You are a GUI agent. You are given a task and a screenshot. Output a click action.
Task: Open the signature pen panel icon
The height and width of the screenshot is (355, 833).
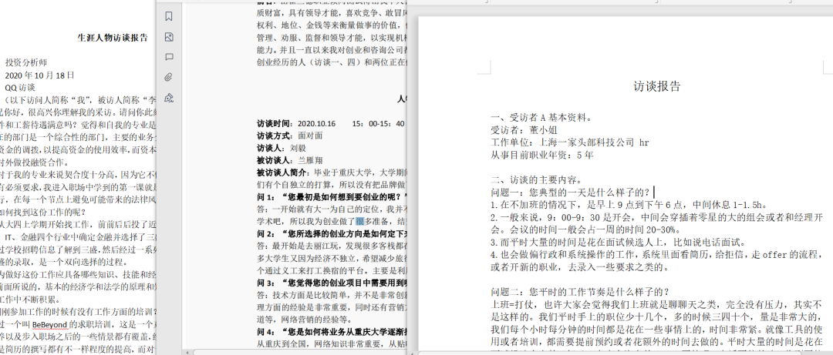169,97
